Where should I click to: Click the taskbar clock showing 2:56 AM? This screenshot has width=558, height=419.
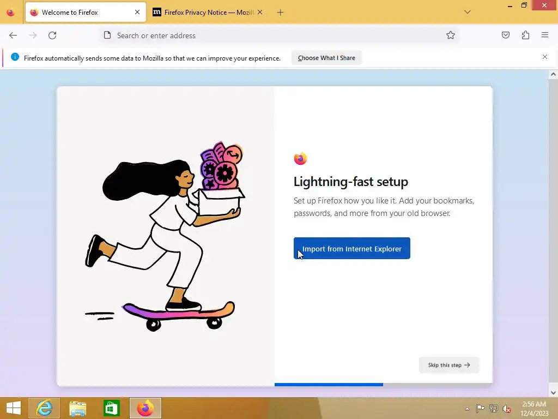coord(534,408)
